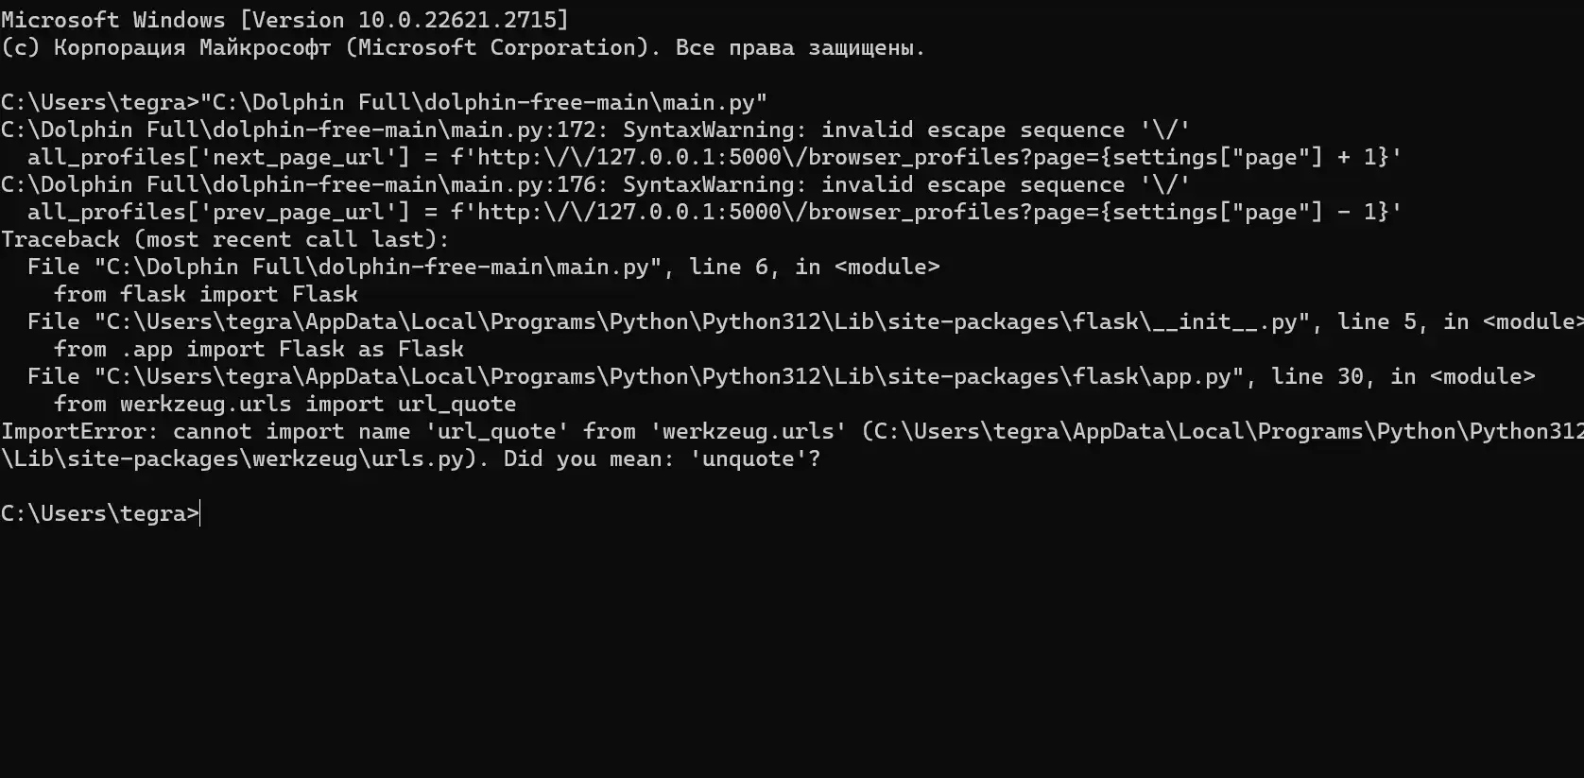This screenshot has height=778, width=1584.
Task: Click 'from .app import Flask as Flask'
Action: tap(259, 349)
